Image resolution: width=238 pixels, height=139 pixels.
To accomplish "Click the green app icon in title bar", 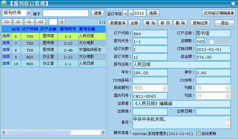I will (4, 3).
